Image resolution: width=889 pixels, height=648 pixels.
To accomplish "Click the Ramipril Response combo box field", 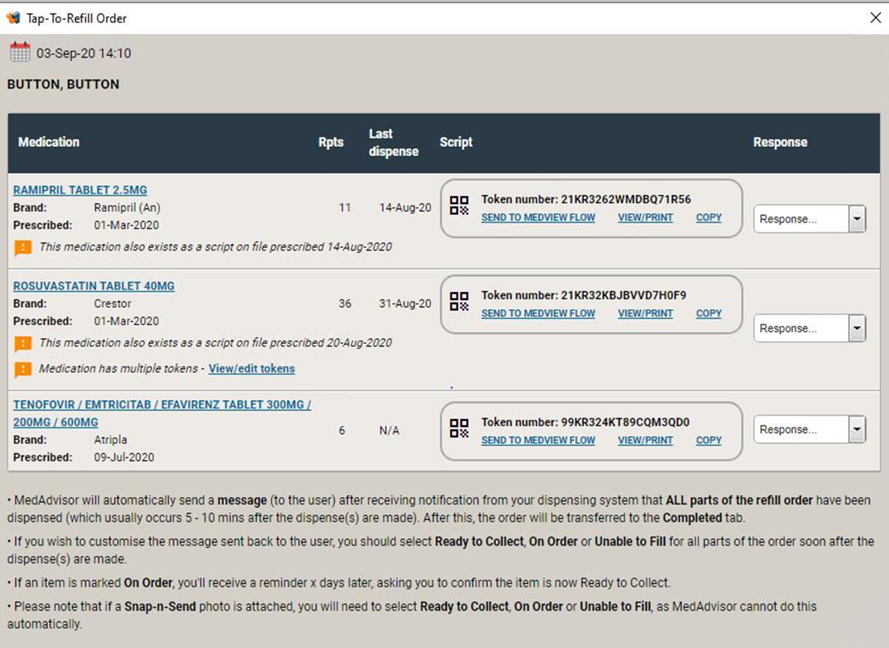I will tap(809, 219).
